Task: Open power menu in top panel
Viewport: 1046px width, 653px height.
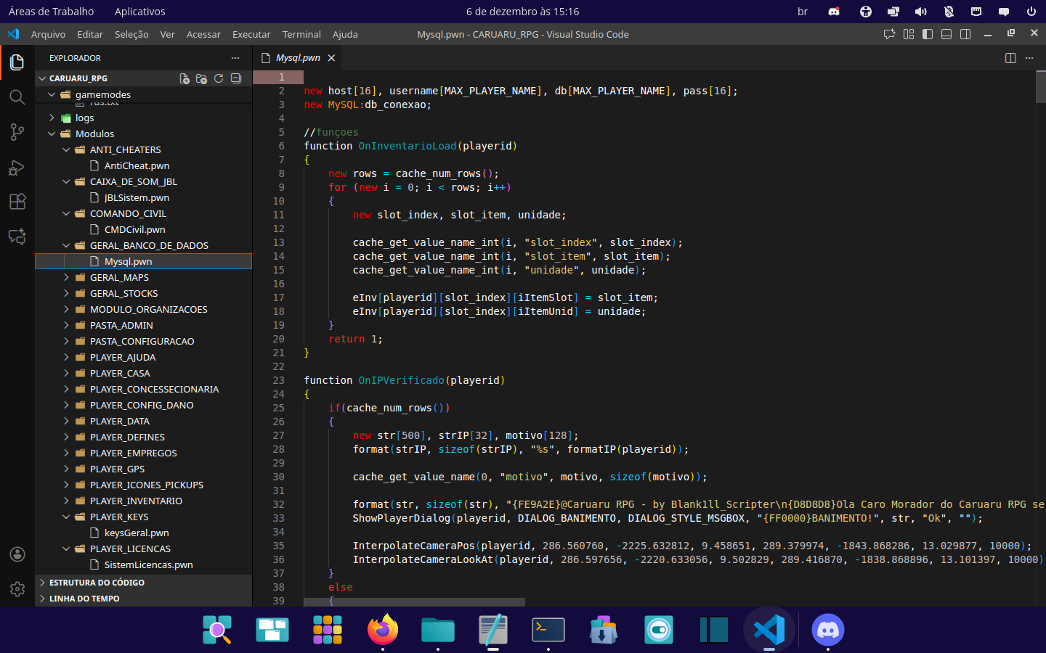Action: pos(1031,12)
